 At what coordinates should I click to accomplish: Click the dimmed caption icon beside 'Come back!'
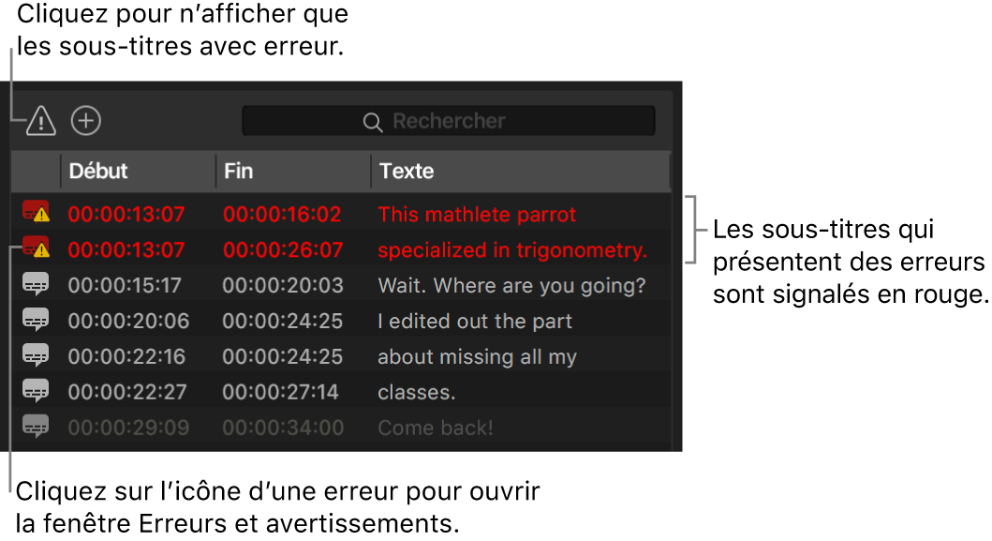click(35, 427)
